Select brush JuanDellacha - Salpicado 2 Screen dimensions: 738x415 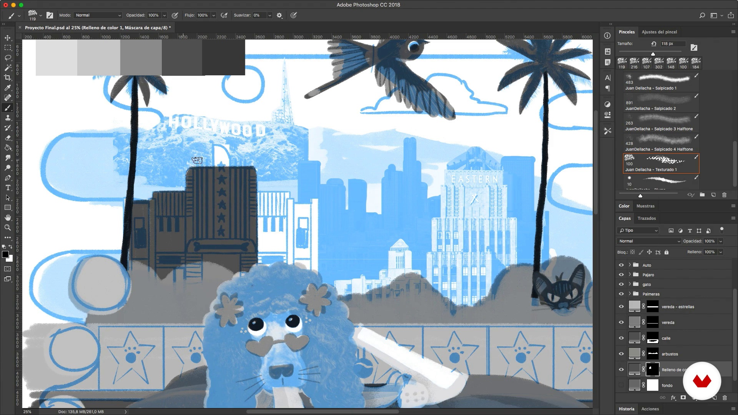coord(661,103)
